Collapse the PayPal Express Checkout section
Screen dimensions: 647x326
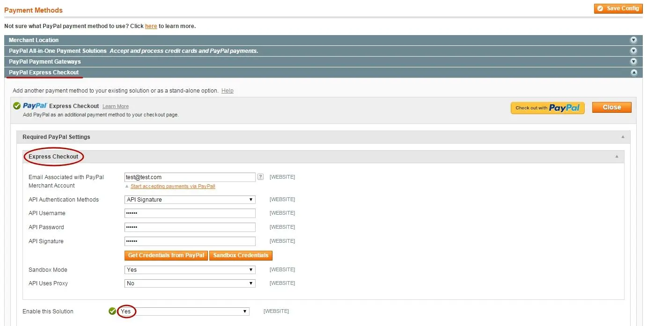[x=323, y=72]
